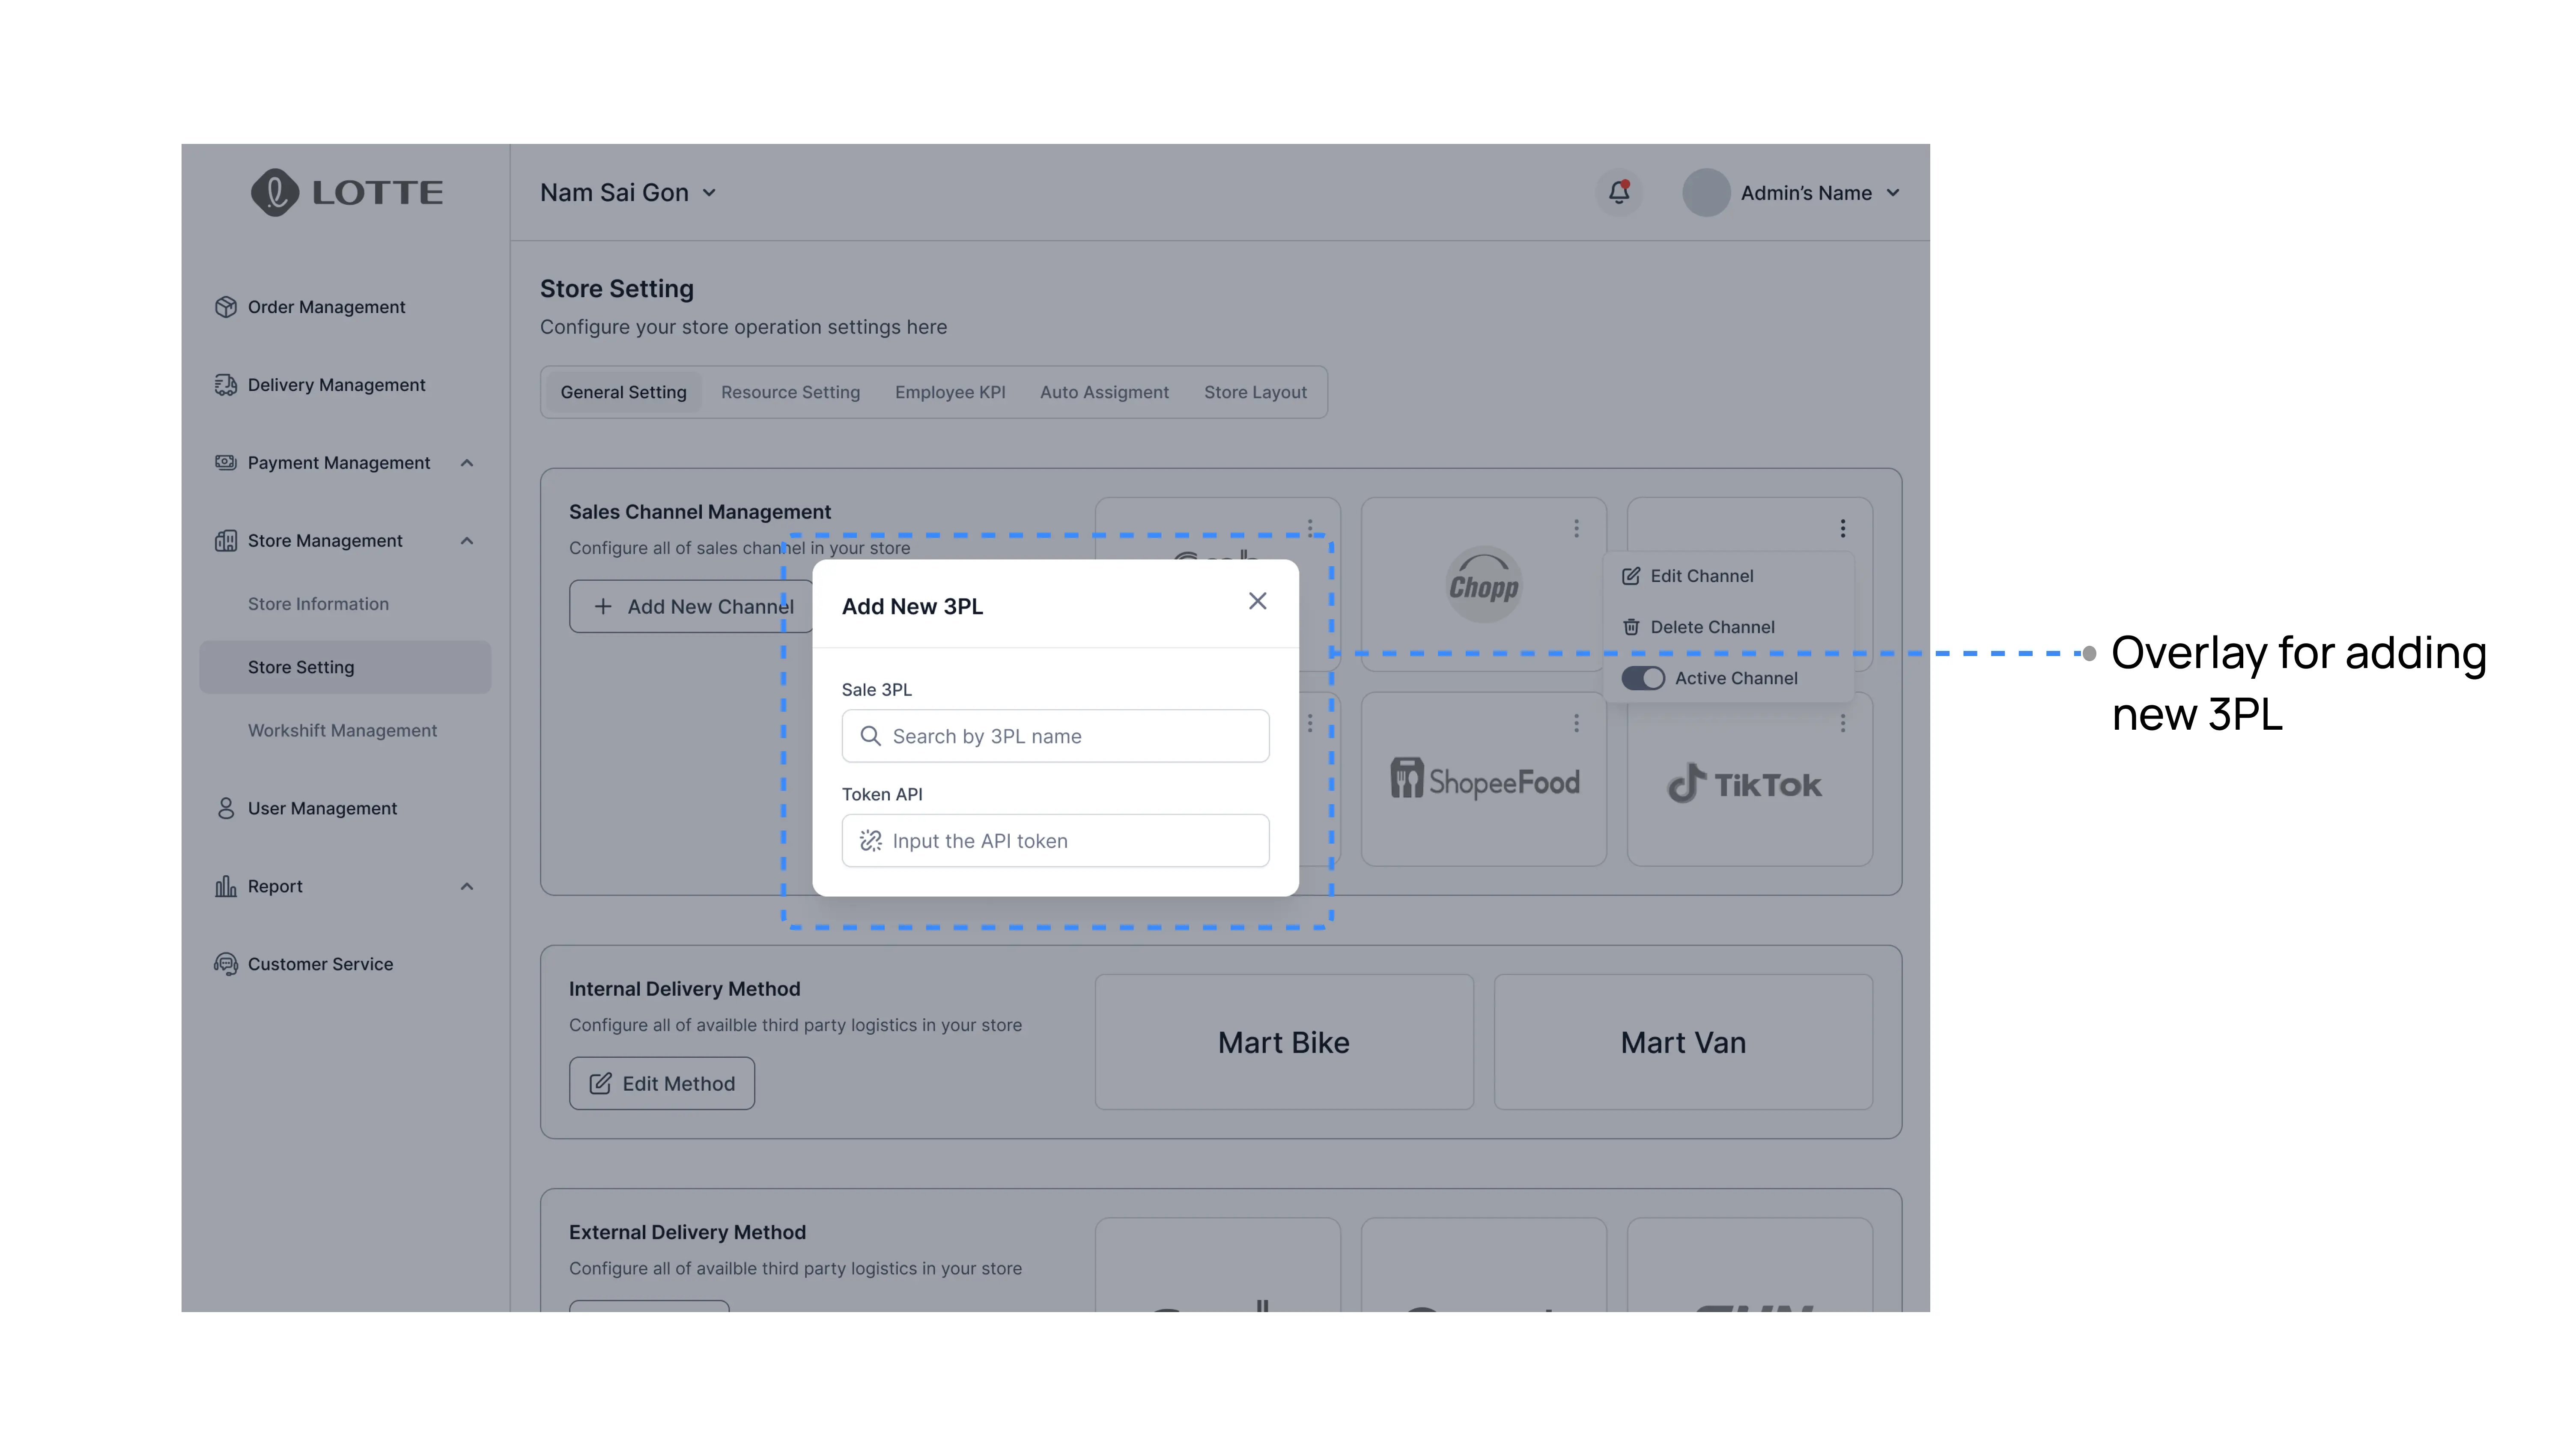
Task: Click the Store Setting page title
Action: pos(616,289)
